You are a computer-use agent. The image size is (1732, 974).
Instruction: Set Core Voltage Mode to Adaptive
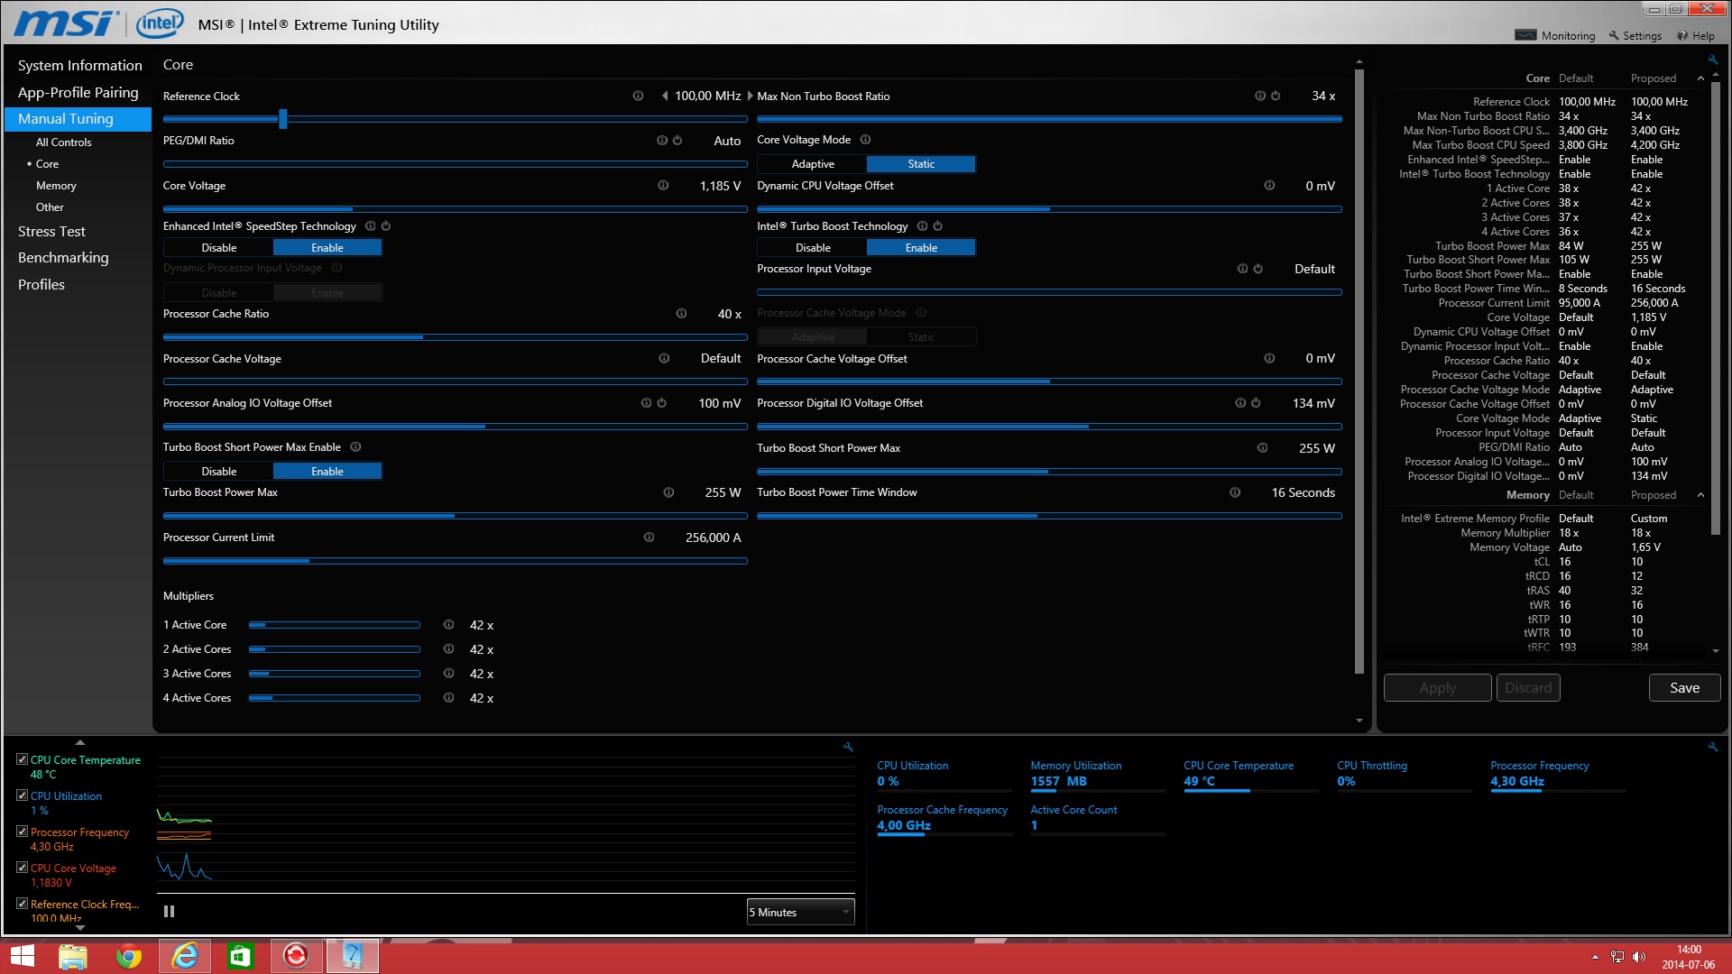(x=812, y=164)
